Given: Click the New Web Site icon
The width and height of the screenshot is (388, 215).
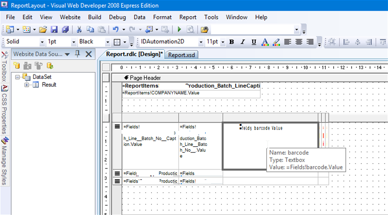Looking at the screenshot, I should [x=10, y=30].
